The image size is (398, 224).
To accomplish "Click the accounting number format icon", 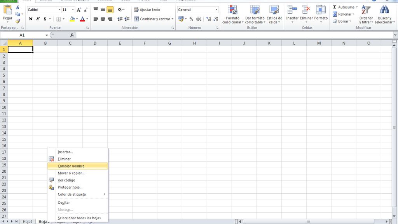I will click(181, 19).
